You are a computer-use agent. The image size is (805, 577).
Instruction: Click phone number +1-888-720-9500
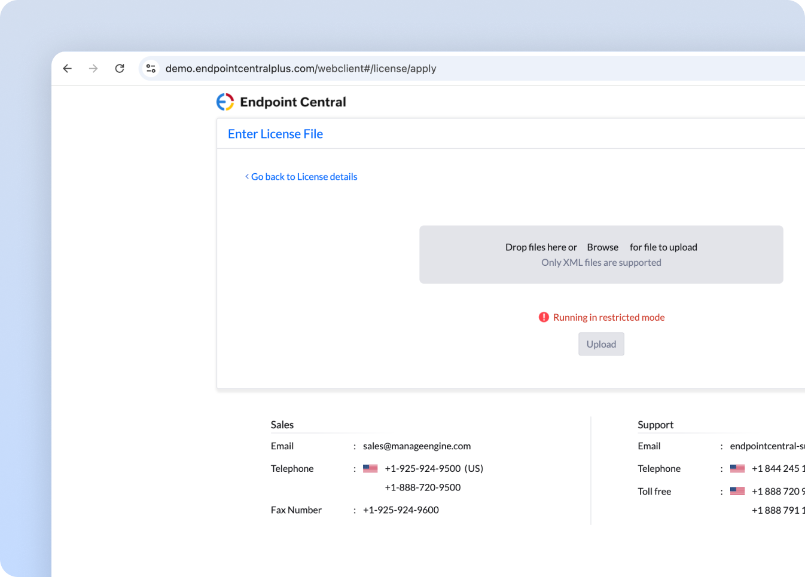pyautogui.click(x=423, y=487)
